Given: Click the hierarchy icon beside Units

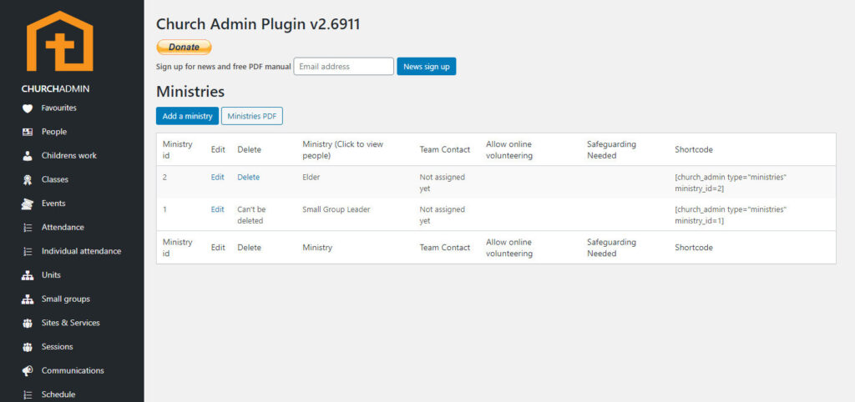Looking at the screenshot, I should tap(28, 275).
